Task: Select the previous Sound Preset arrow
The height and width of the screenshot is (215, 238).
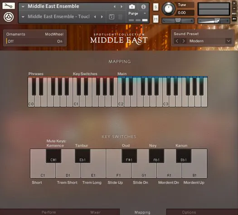Action: pyautogui.click(x=177, y=41)
